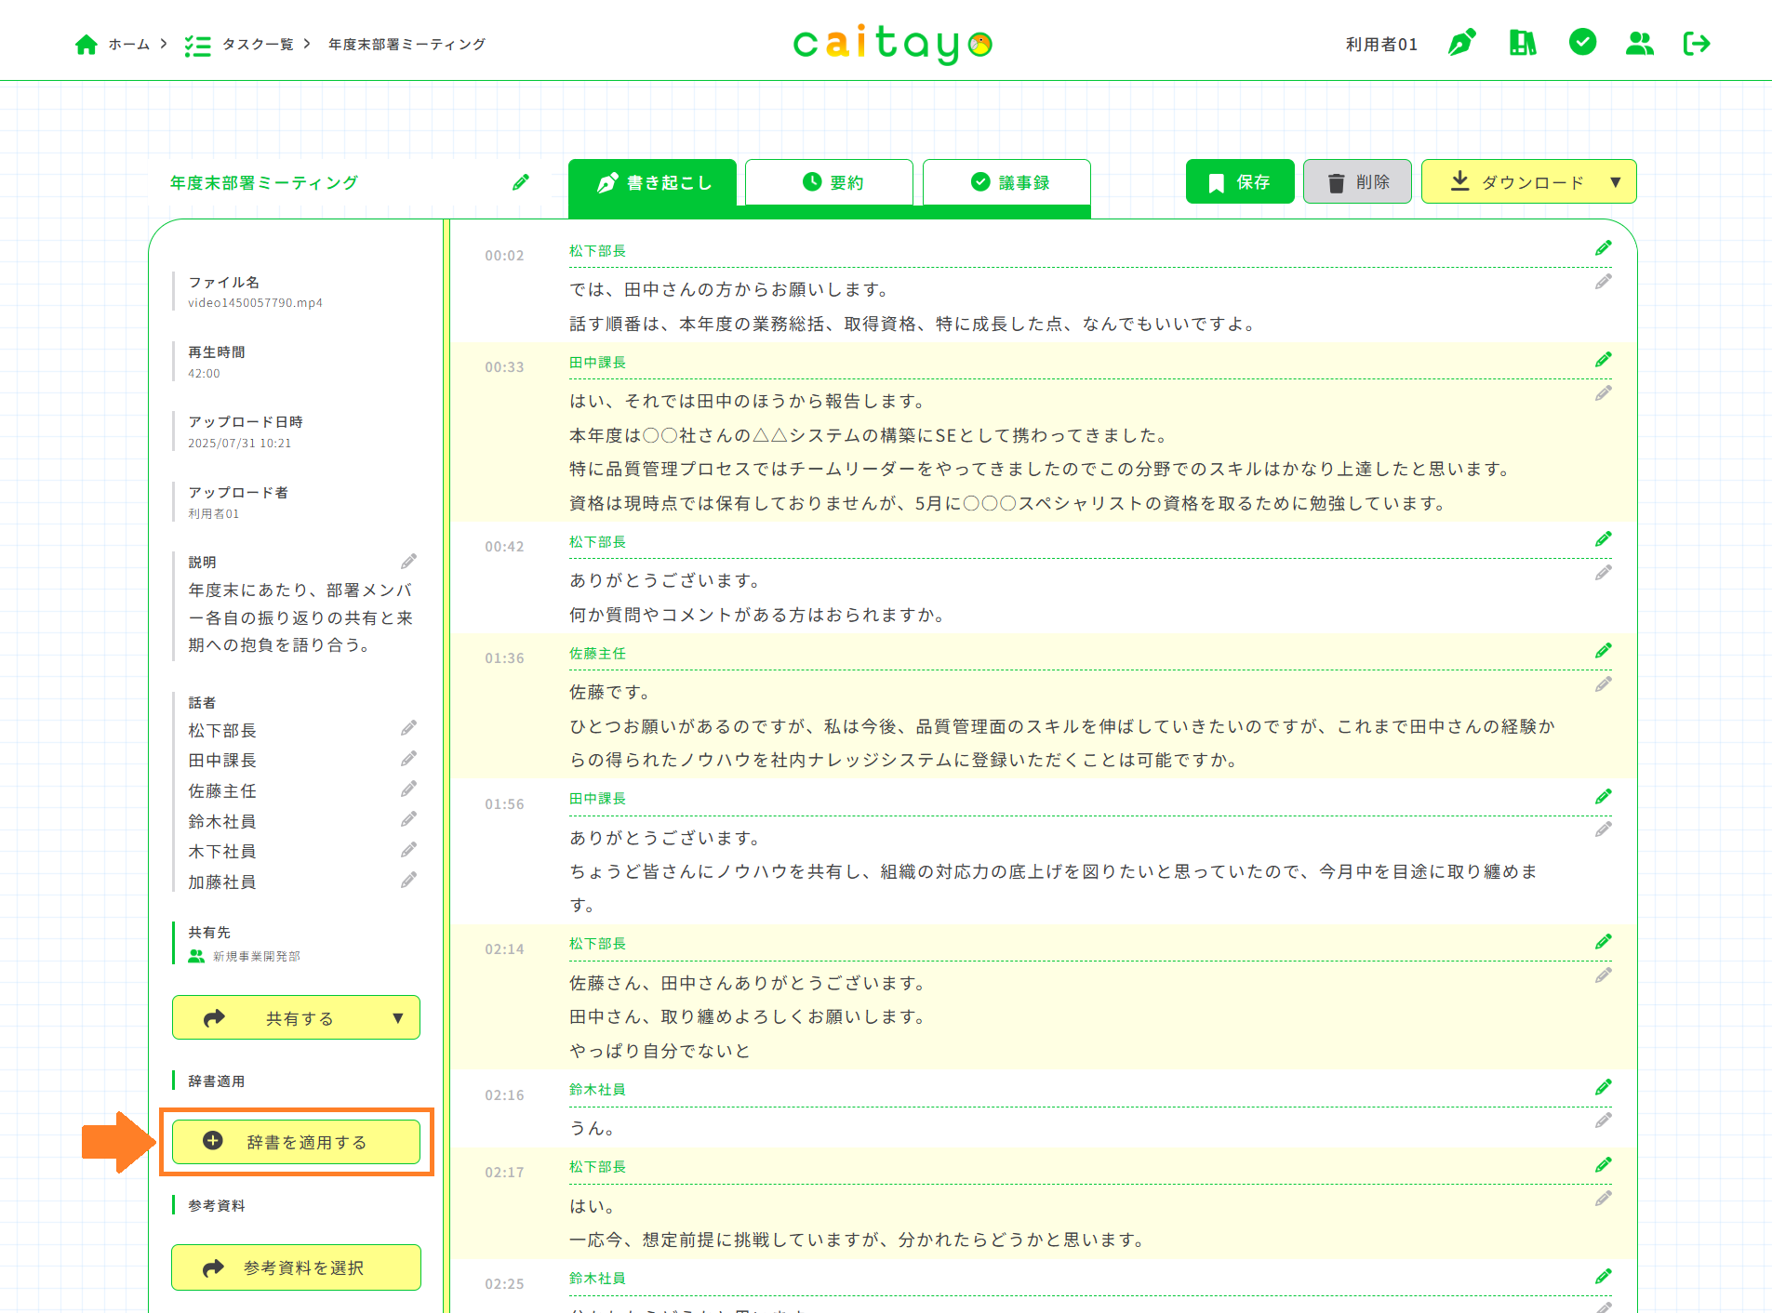Rename speaker 松下部長 in the speaker list

point(408,728)
